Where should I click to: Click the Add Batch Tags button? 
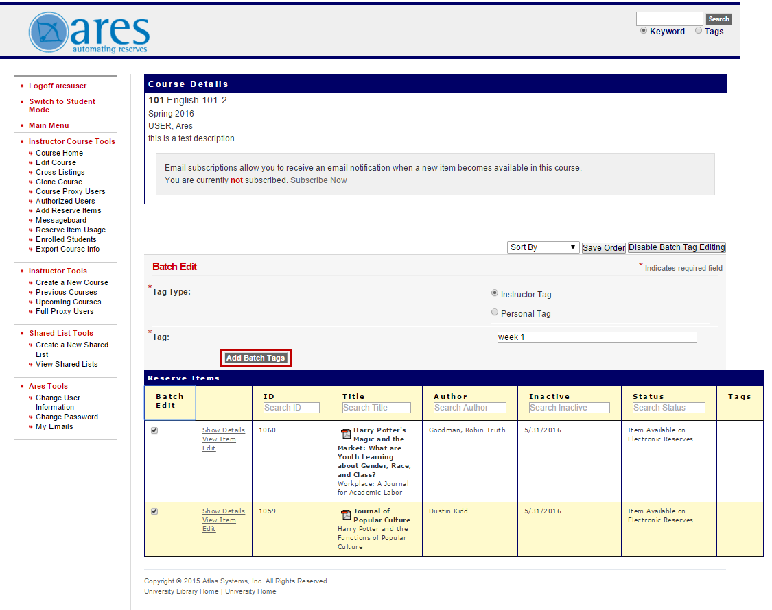(x=255, y=358)
